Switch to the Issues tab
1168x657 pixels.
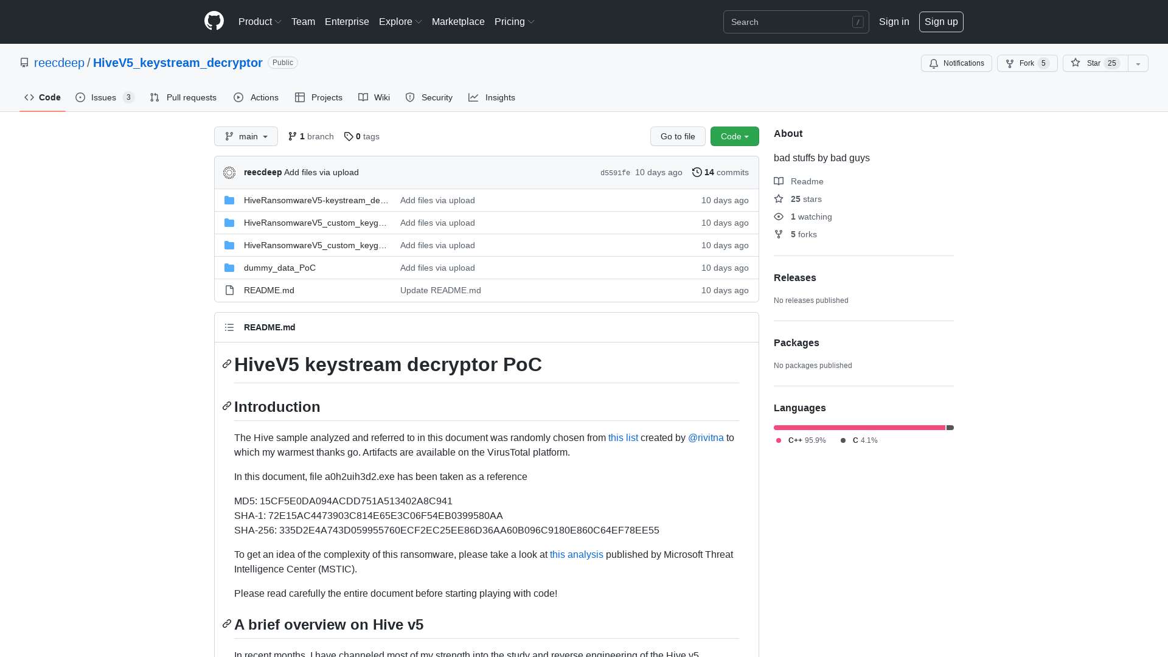click(x=103, y=97)
